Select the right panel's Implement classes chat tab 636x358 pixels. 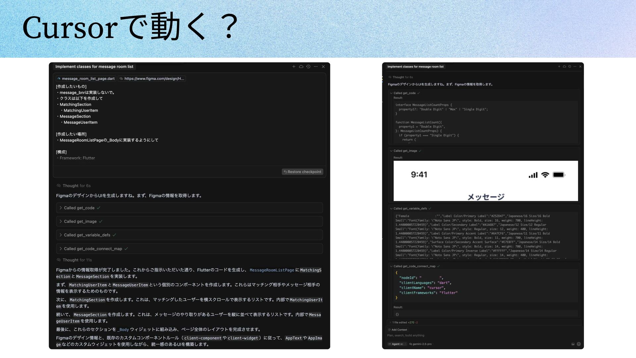415,67
